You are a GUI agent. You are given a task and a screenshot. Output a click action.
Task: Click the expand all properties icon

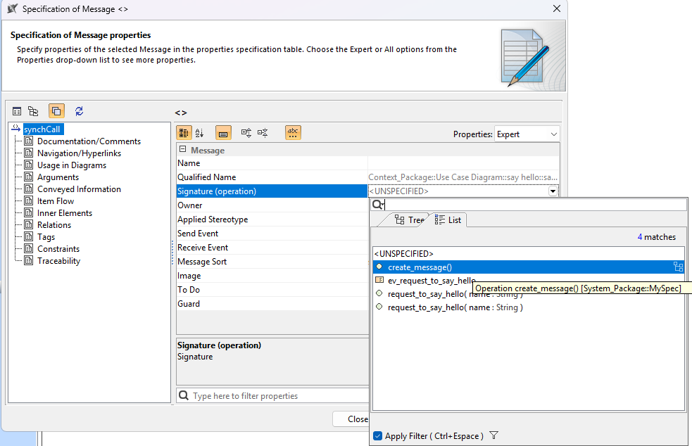point(246,132)
